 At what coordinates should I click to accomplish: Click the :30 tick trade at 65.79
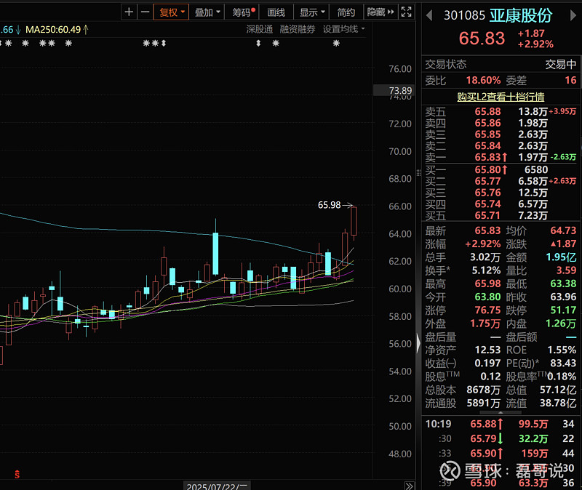point(501,439)
